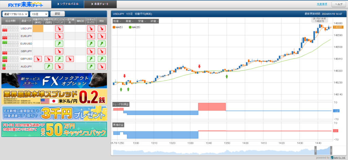Open the 3千円プレゼント banner
Screen dimensions: 348x160
coord(54,113)
